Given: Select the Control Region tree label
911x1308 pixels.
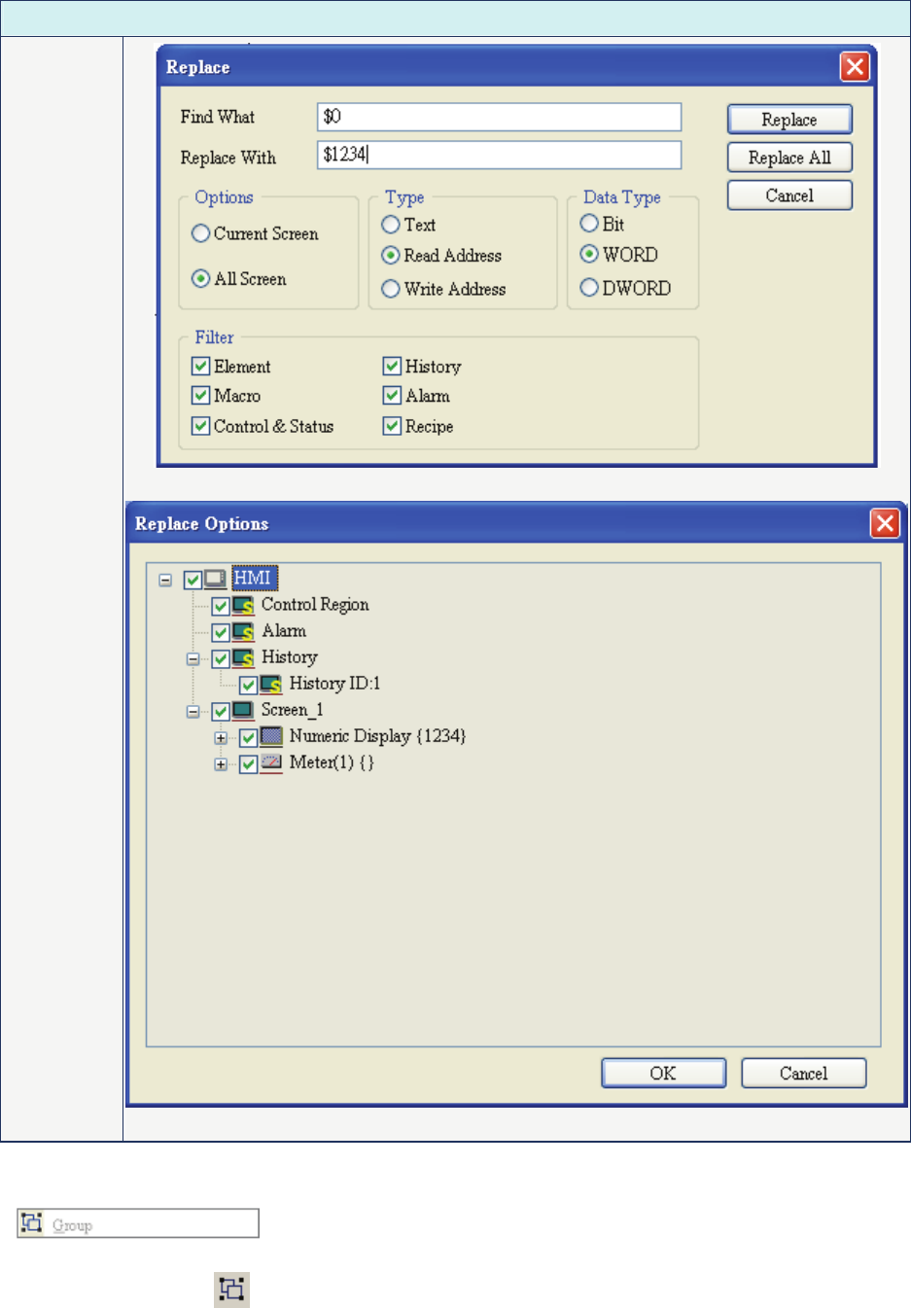Looking at the screenshot, I should pos(315,604).
